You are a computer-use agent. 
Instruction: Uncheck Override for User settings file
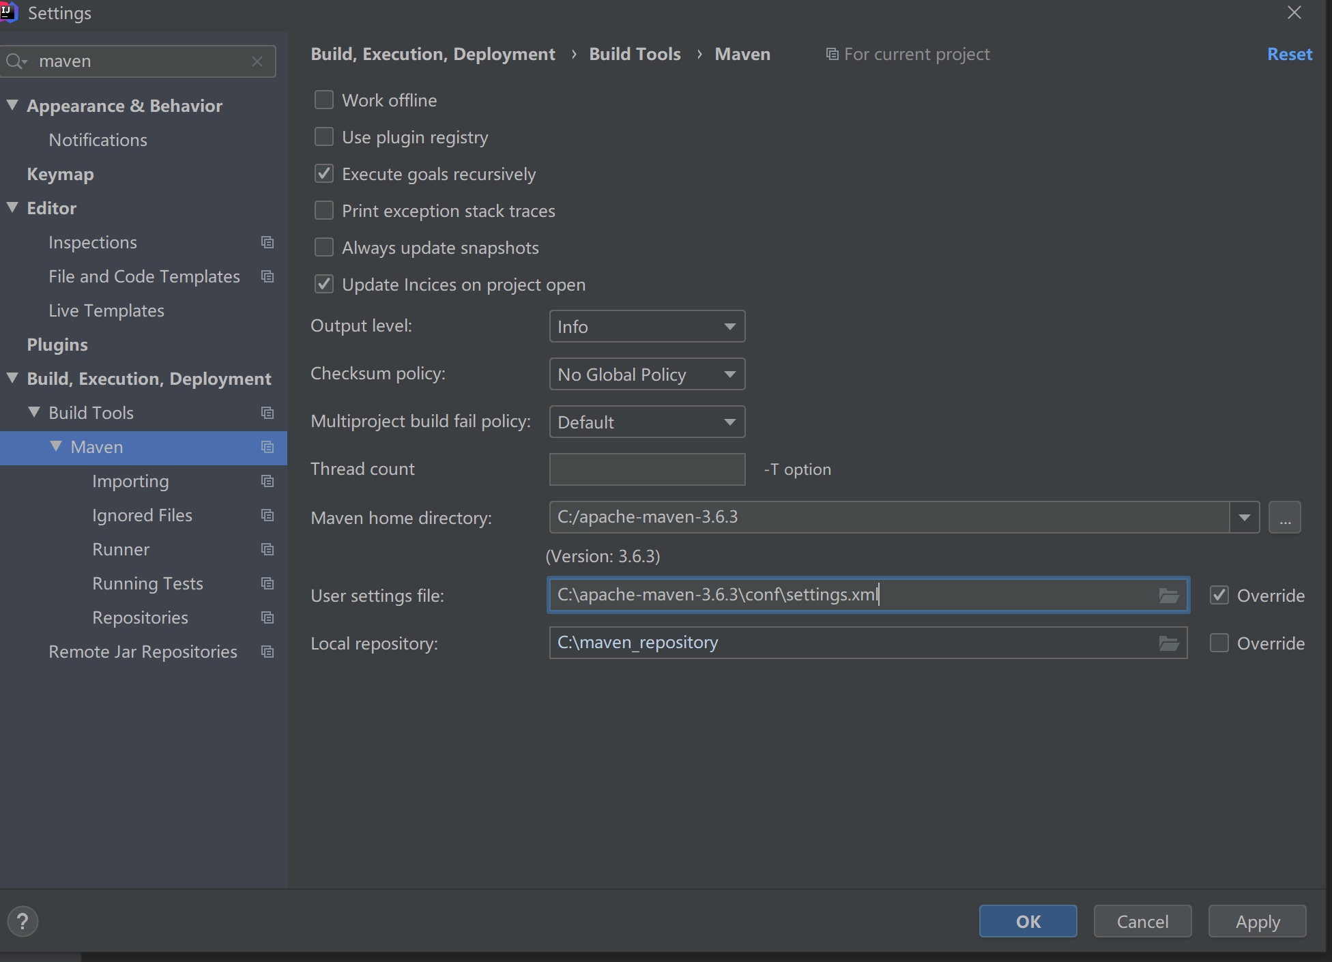1219,596
